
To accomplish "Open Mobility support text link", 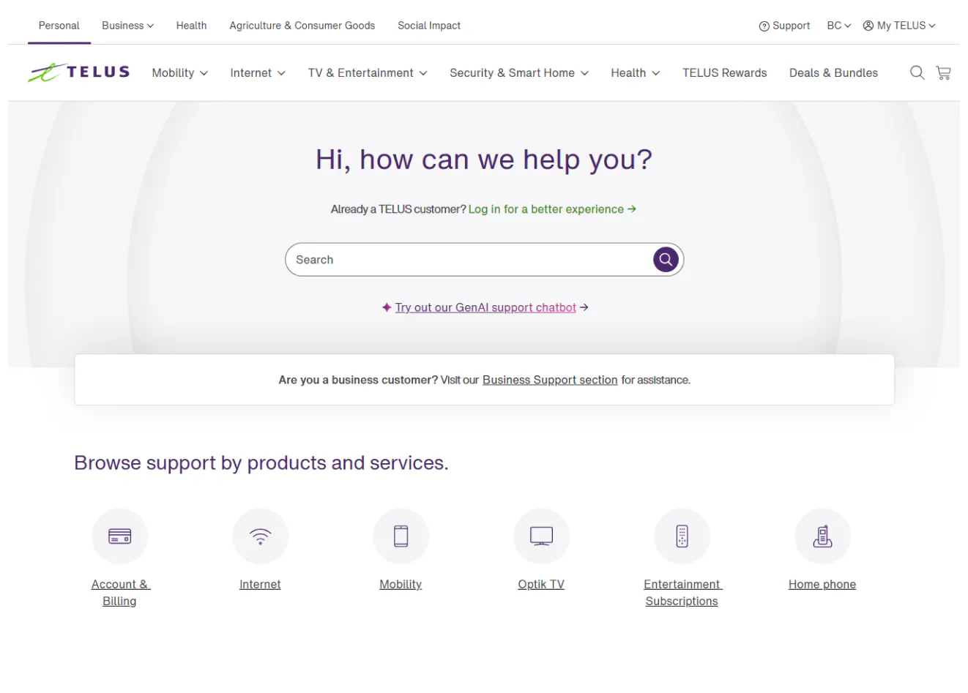I will point(401,584).
